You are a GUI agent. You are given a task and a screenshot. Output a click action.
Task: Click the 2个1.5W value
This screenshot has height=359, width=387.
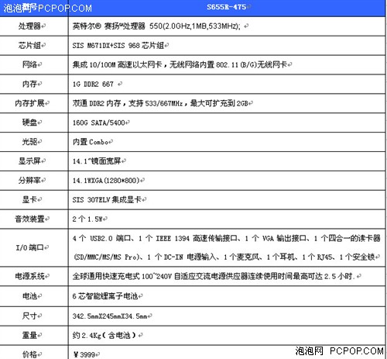pyautogui.click(x=87, y=219)
